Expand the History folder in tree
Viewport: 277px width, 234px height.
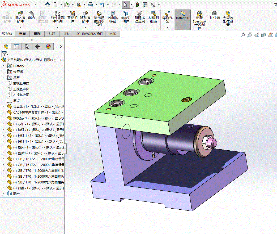click(x=3, y=66)
